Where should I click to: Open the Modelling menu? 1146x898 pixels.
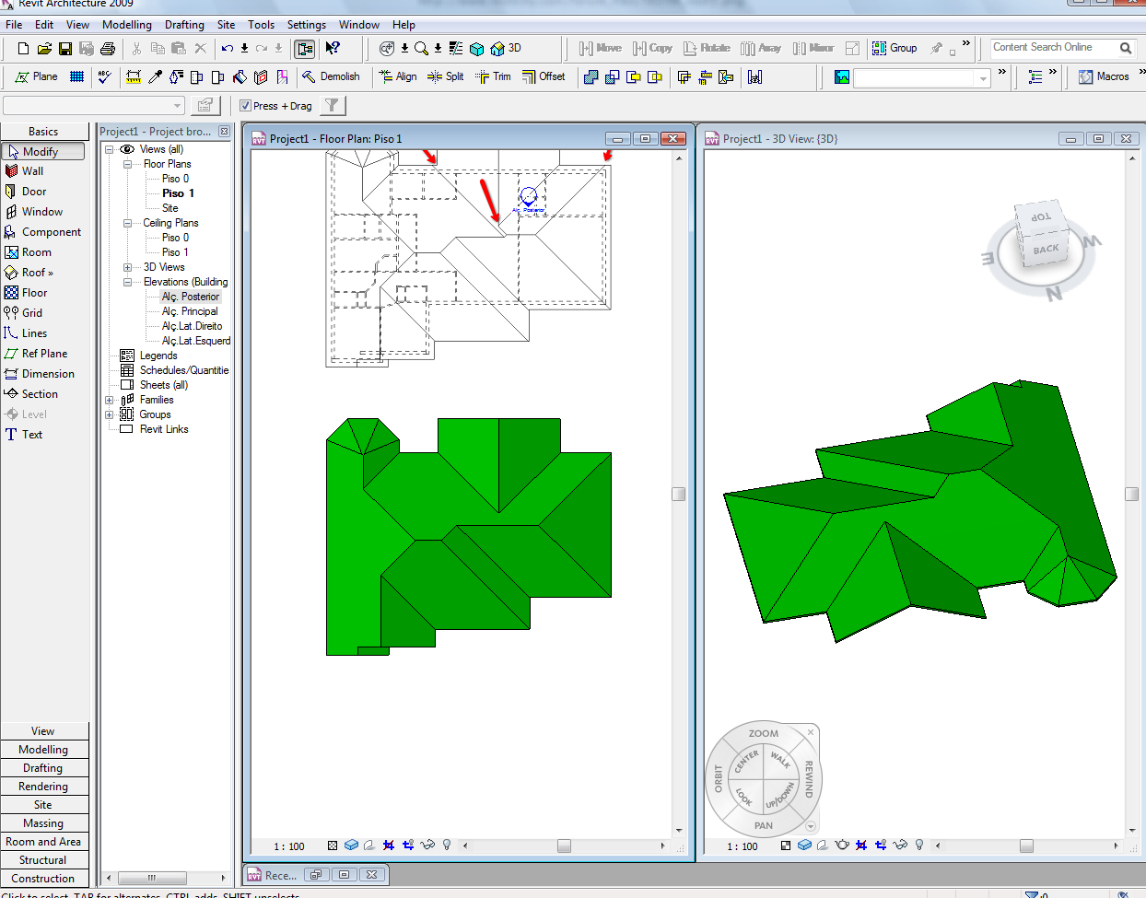point(126,25)
